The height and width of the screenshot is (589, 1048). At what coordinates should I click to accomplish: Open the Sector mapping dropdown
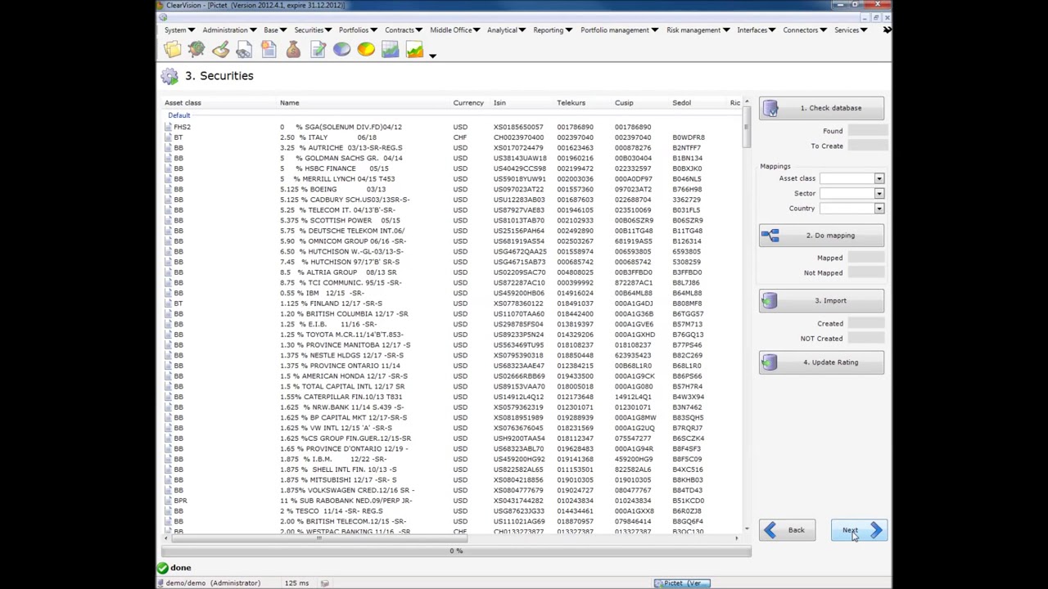(x=879, y=194)
